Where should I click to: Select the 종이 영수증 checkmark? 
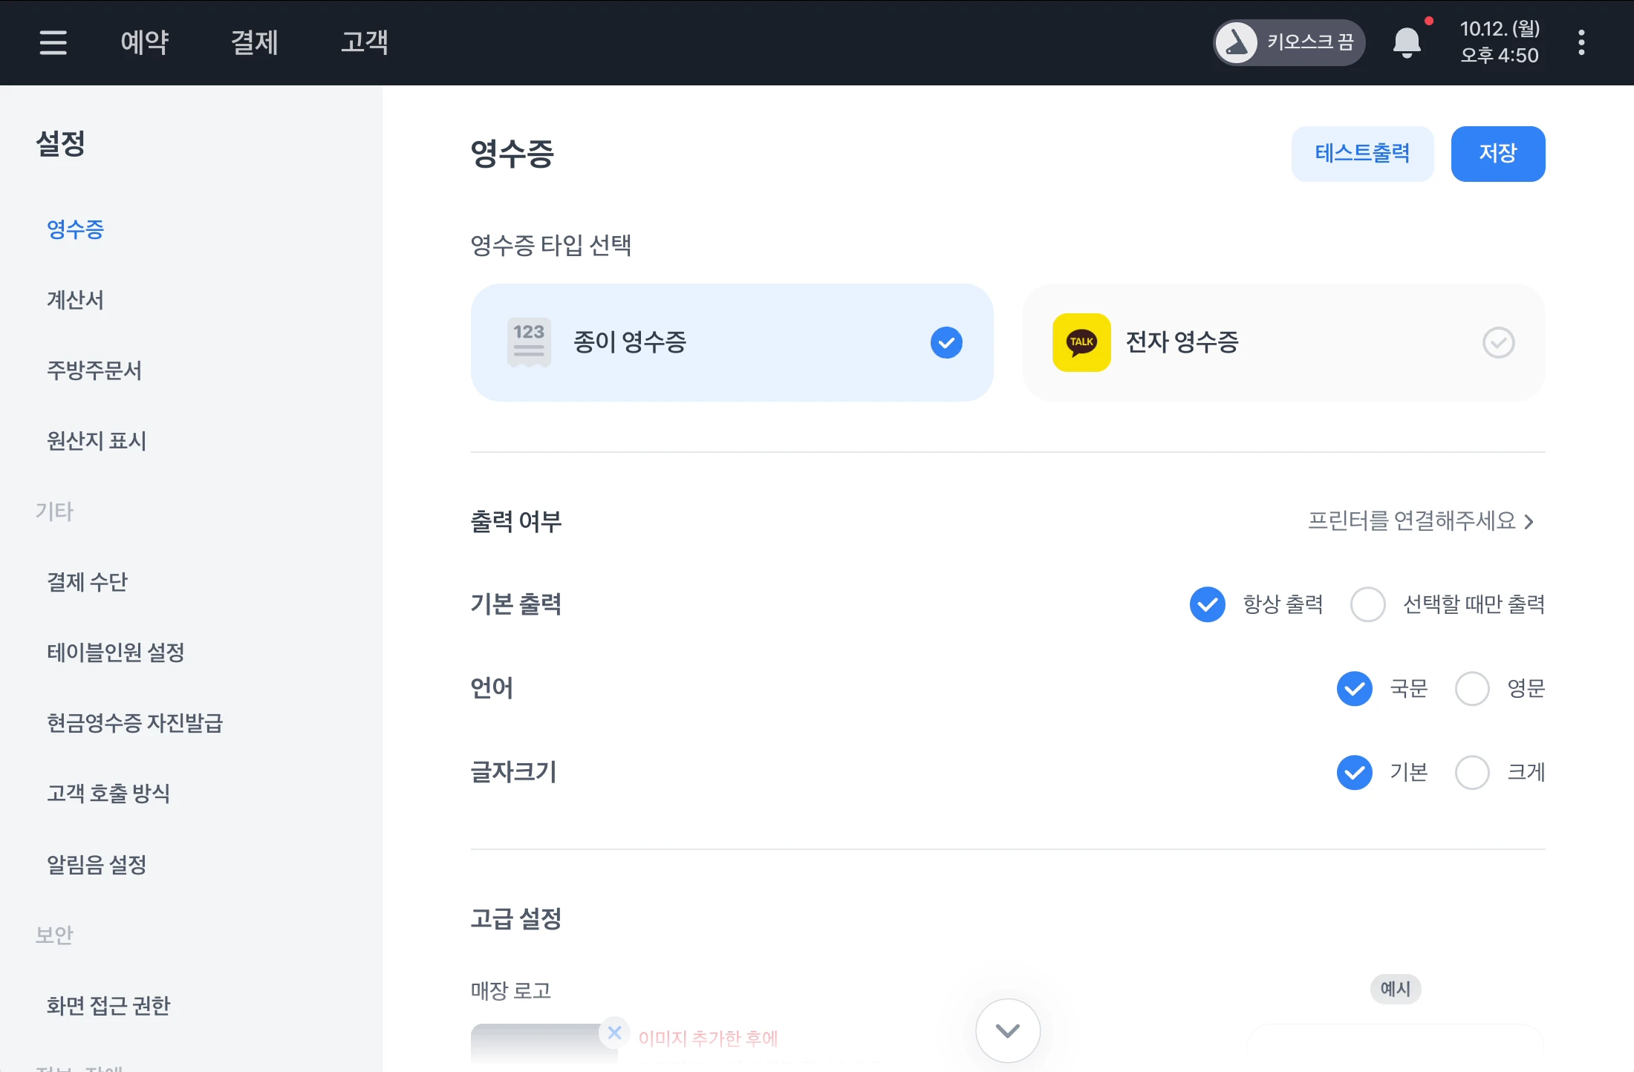tap(946, 342)
